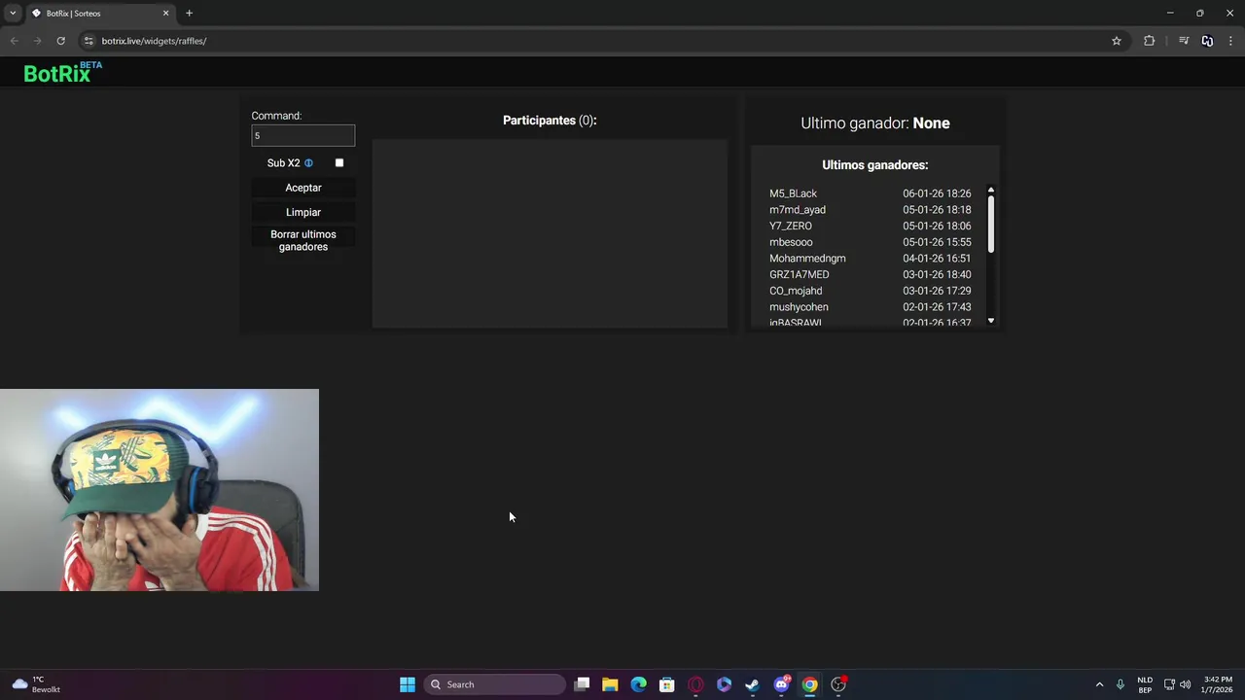The image size is (1245, 700).
Task: Open Steam from the taskbar
Action: (752, 684)
